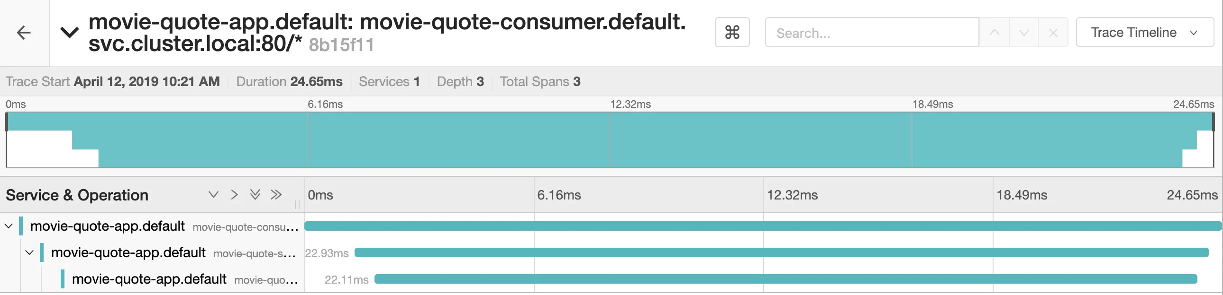The height and width of the screenshot is (295, 1223).
Task: Collapse one level of spans
Action: (x=234, y=195)
